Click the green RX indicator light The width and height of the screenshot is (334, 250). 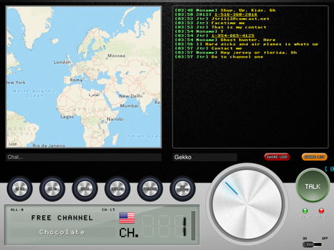click(x=305, y=210)
